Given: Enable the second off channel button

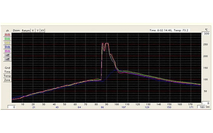Looking at the screenshot, I should tap(7, 59).
